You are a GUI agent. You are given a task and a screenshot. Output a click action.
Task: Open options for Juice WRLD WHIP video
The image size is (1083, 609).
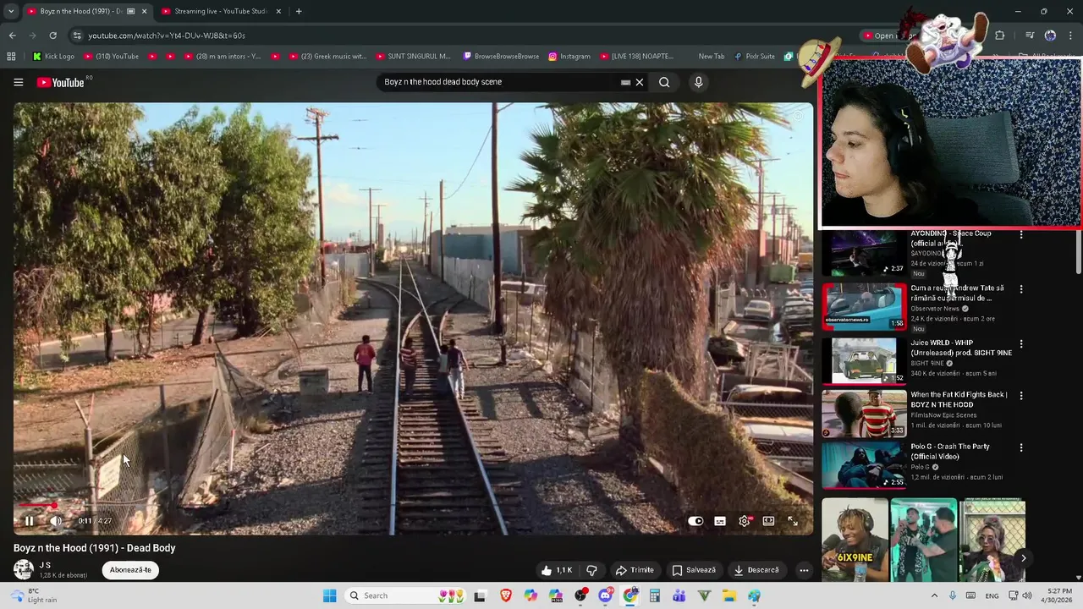(x=1021, y=344)
